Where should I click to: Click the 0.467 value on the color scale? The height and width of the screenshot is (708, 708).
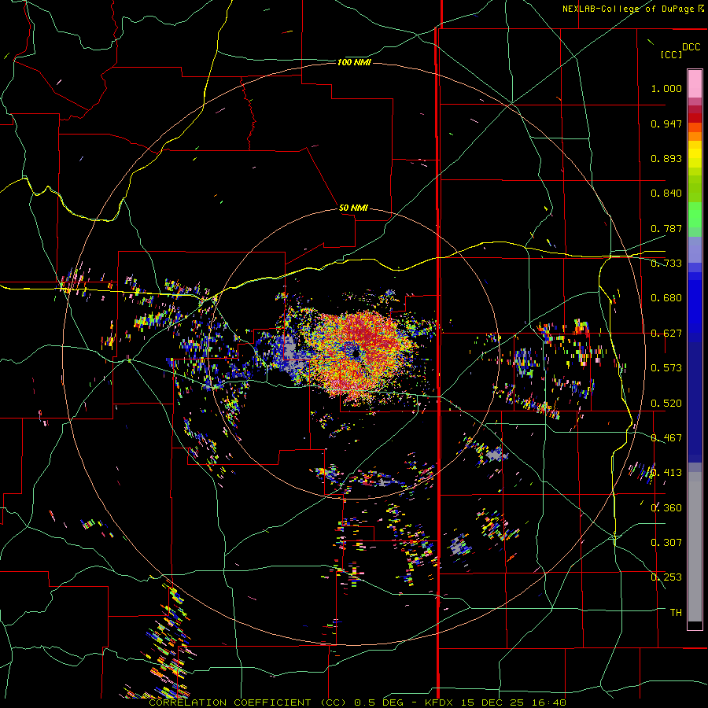pos(666,438)
